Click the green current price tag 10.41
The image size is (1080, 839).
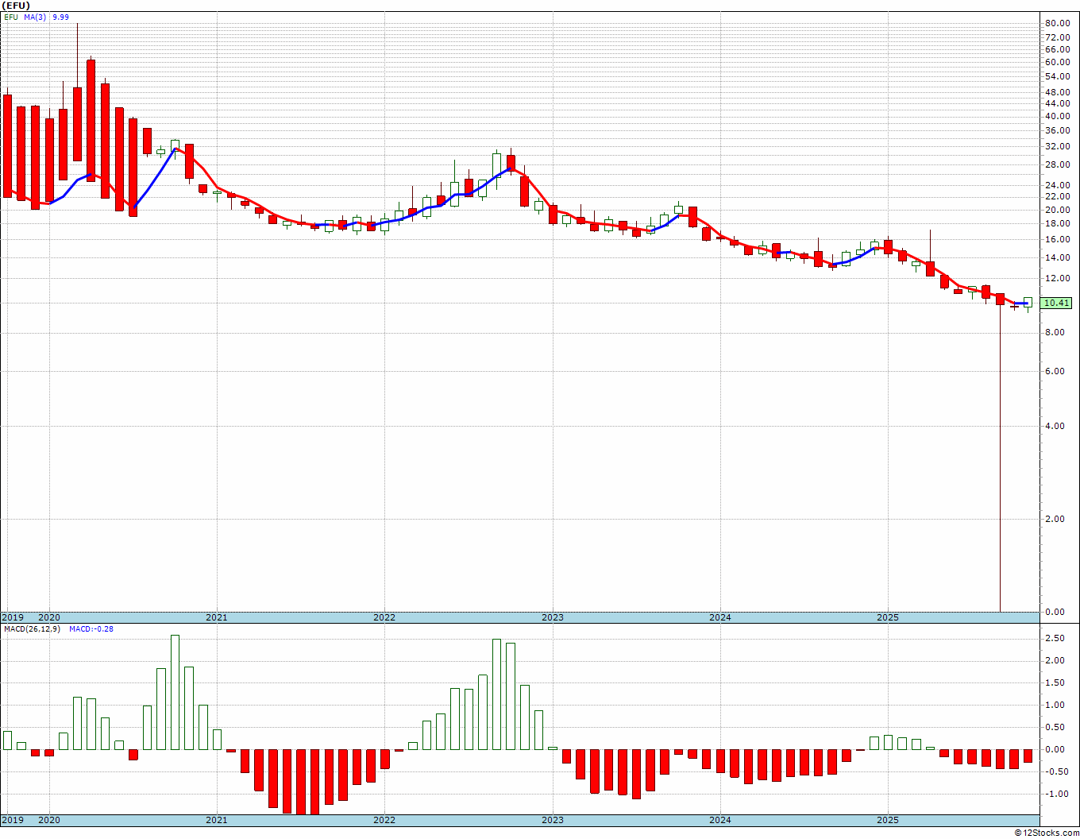1057,303
